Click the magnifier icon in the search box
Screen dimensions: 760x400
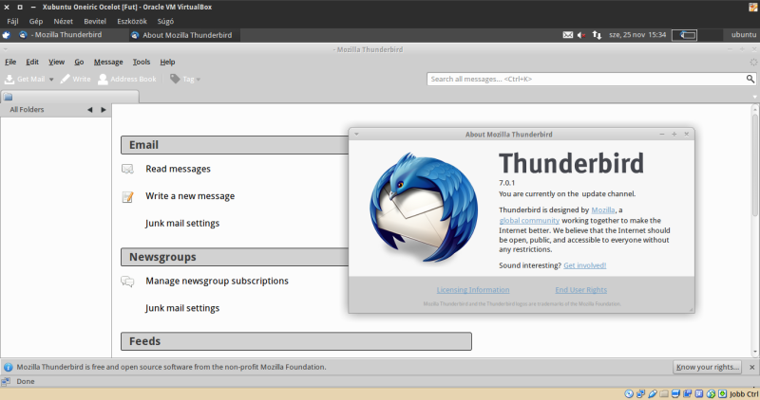tap(750, 79)
